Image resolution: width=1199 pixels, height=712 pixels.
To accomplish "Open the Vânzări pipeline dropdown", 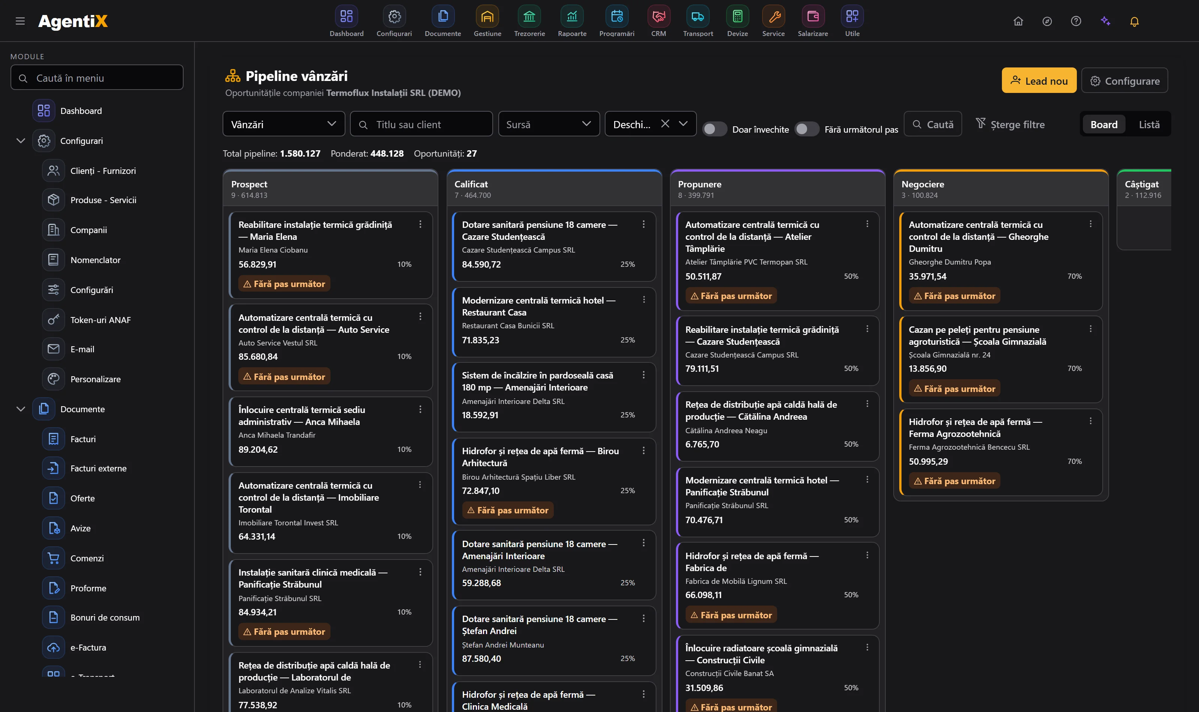I will 283,124.
